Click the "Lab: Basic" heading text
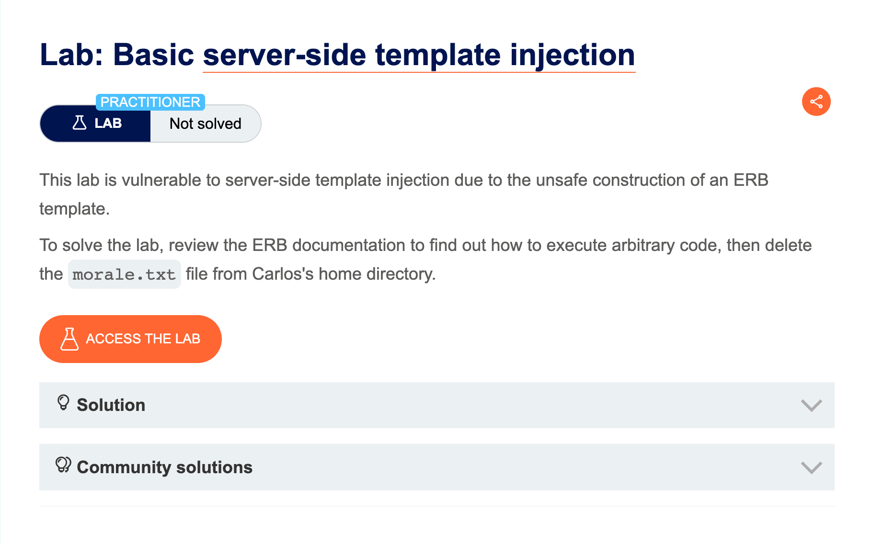This screenshot has height=545, width=872. [116, 55]
